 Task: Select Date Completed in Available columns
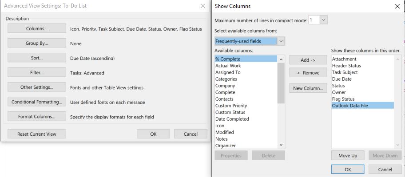tap(246, 119)
